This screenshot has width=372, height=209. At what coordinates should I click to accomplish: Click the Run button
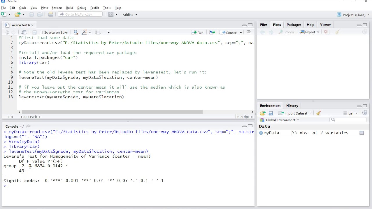pos(197,33)
